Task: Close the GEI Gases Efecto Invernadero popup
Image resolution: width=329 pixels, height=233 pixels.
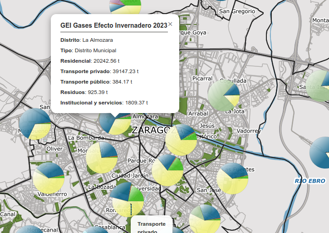Action: [x=170, y=25]
